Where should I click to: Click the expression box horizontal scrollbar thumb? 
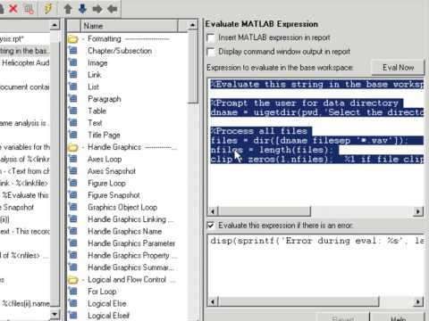[x=265, y=211]
